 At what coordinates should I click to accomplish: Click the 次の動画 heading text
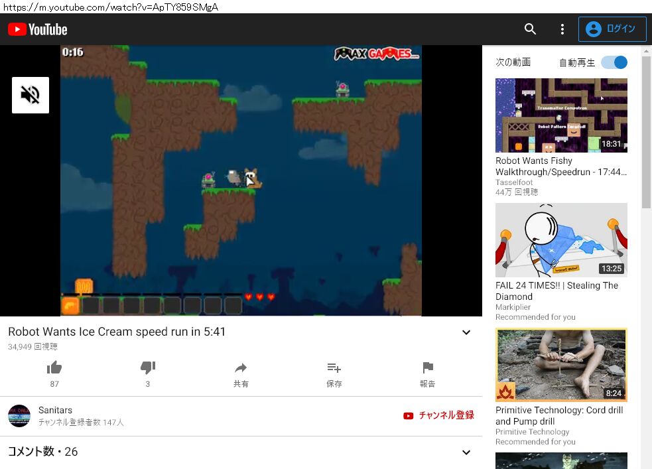point(513,62)
